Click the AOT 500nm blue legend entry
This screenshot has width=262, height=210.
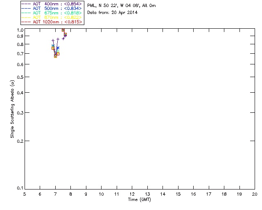(x=52, y=8)
